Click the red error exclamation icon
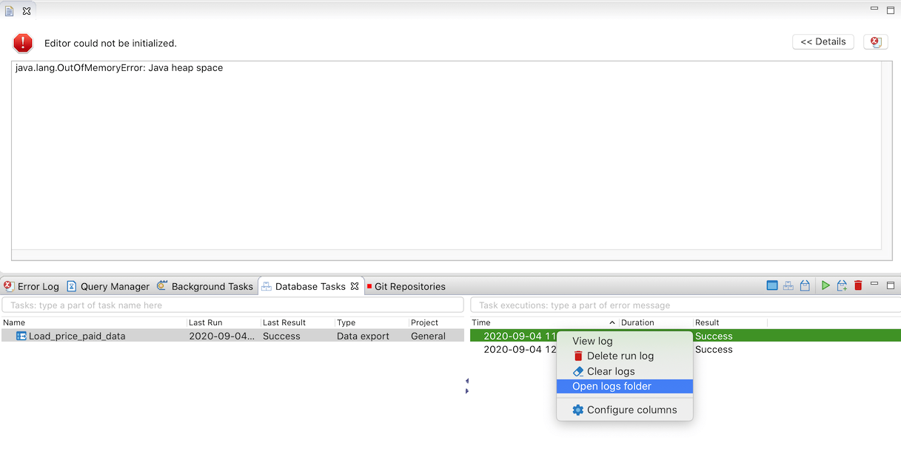Screen dimensions: 901x454 coord(23,43)
